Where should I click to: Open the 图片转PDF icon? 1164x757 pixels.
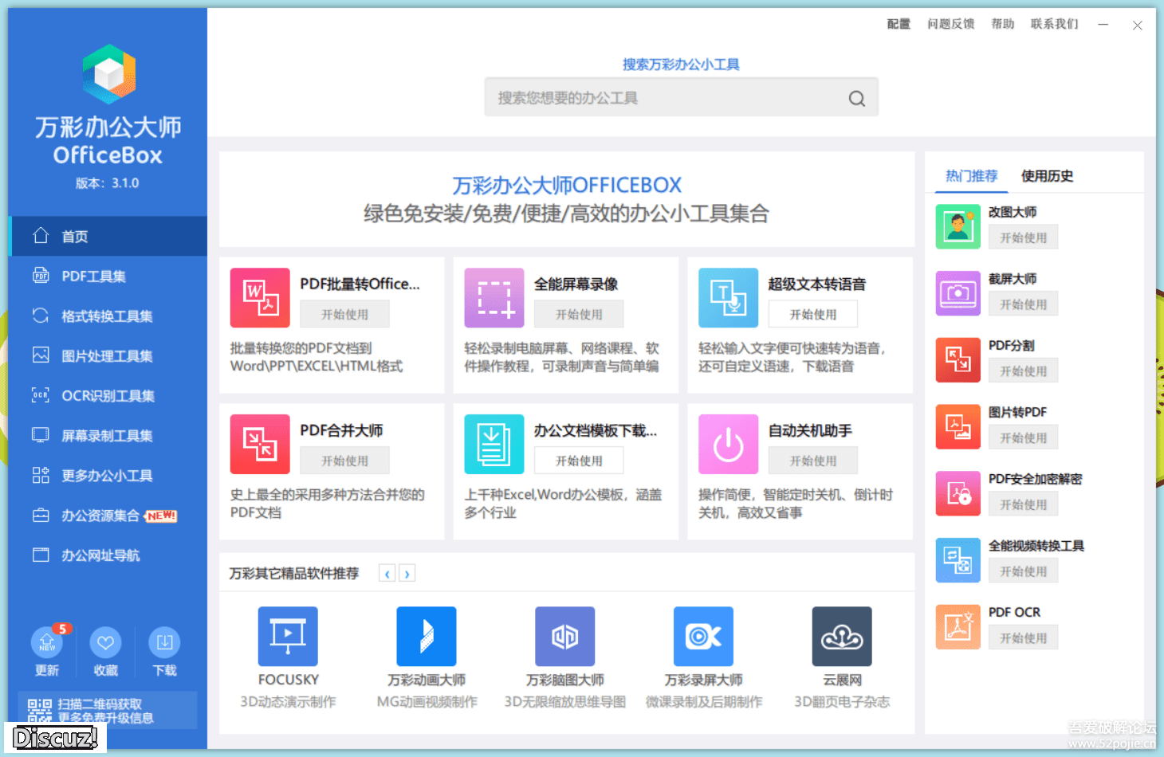(958, 427)
